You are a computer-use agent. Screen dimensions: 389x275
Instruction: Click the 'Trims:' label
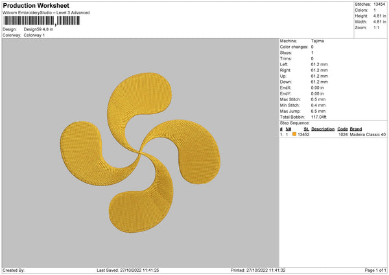286,58
